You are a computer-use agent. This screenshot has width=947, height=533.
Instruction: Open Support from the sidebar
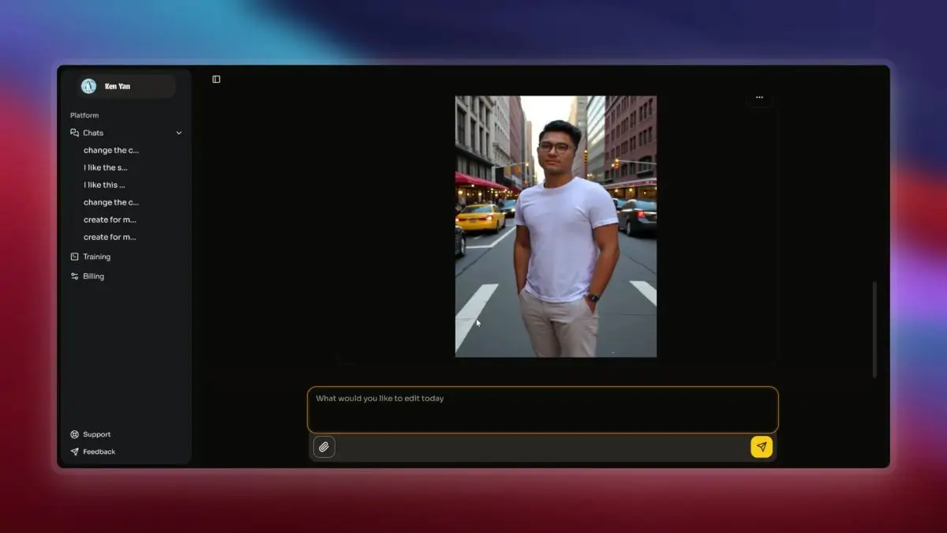tap(96, 434)
